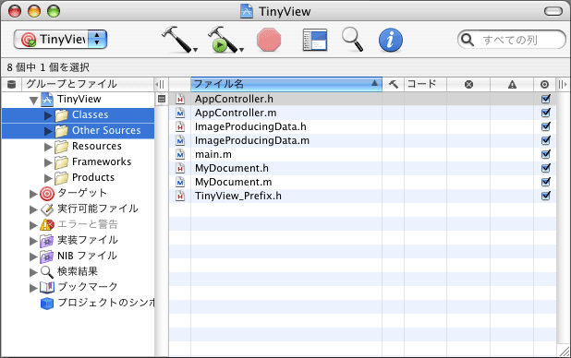Click the main.m source file icon
Image resolution: width=571 pixels, height=358 pixels.
point(180,154)
